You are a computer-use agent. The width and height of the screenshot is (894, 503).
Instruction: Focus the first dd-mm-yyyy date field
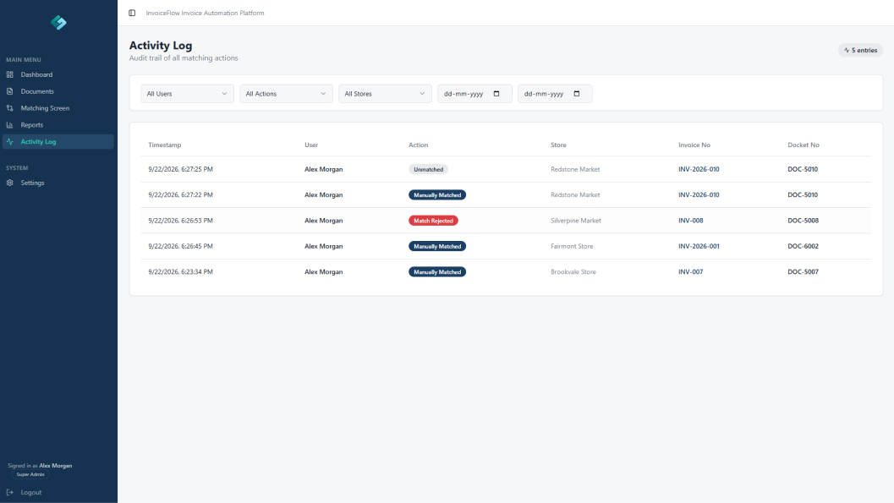point(474,94)
